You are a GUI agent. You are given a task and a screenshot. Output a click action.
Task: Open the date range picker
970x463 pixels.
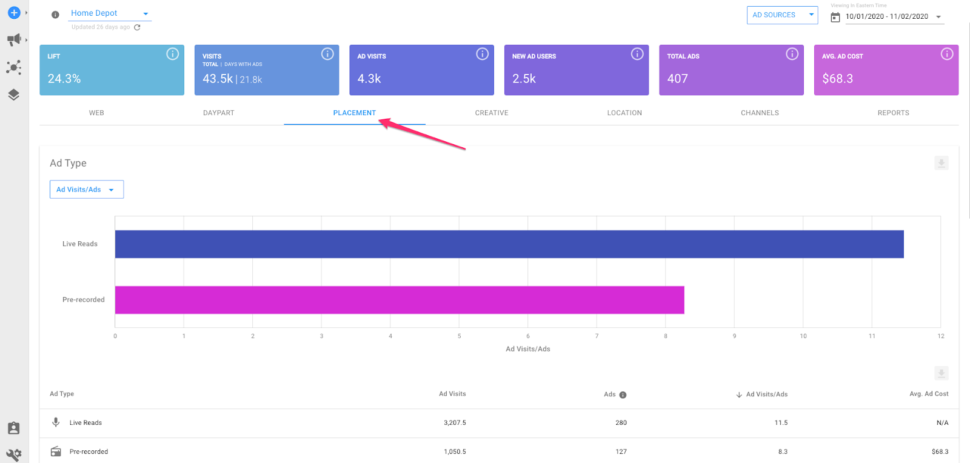tap(887, 17)
